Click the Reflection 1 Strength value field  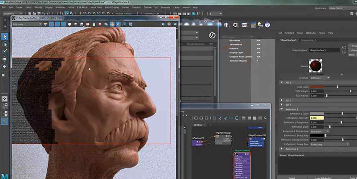click(x=317, y=118)
